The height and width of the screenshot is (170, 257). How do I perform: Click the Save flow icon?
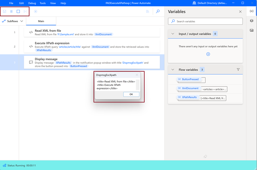pyautogui.click(x=5, y=11)
